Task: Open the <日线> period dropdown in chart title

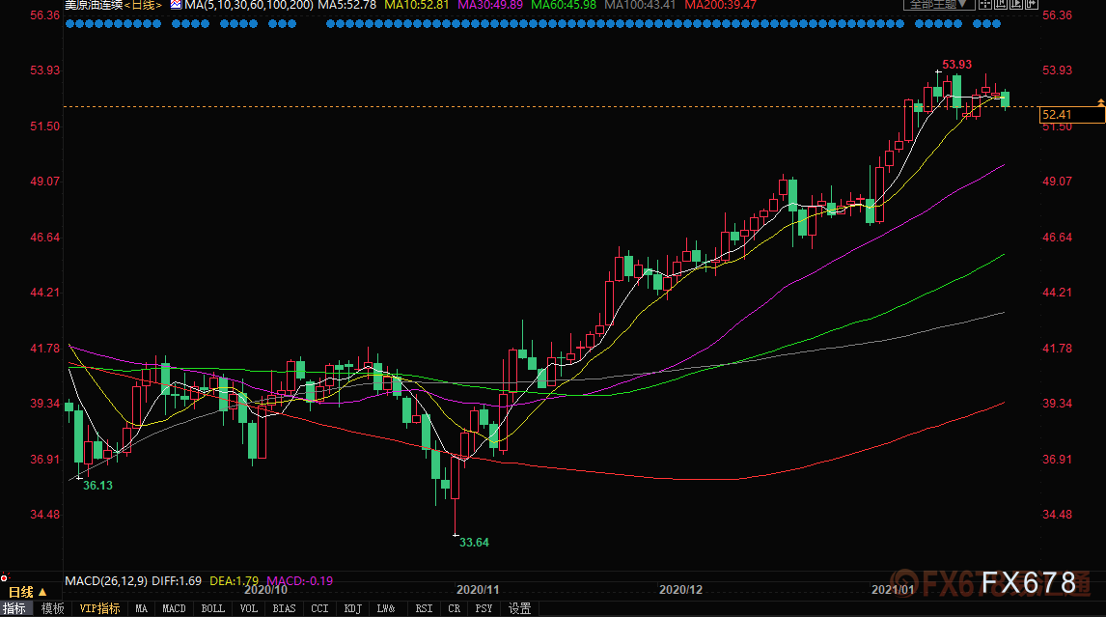Action: (143, 5)
